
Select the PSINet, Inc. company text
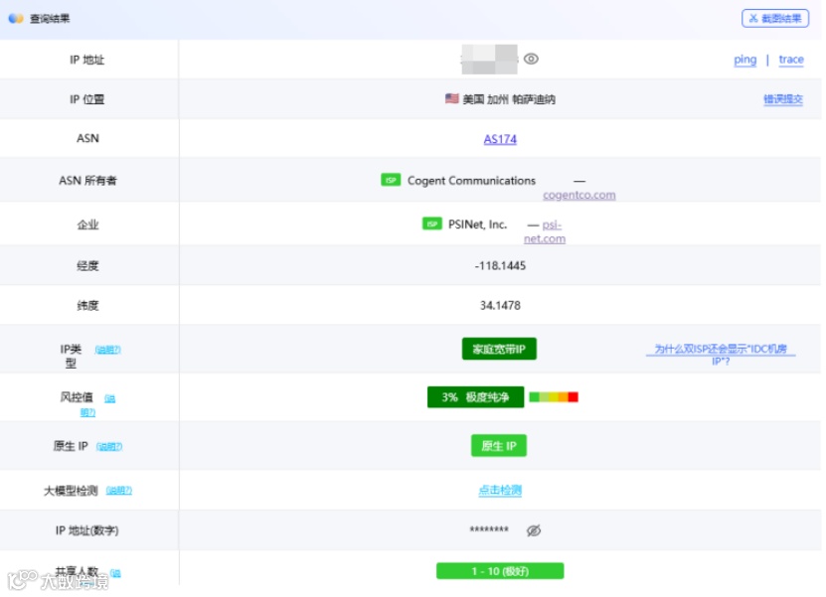477,224
